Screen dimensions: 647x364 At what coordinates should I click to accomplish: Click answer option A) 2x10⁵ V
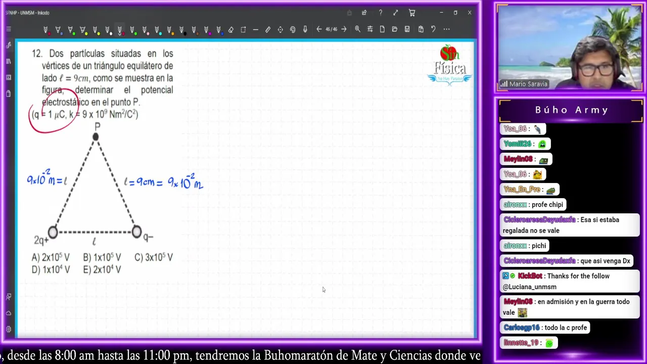tap(51, 257)
